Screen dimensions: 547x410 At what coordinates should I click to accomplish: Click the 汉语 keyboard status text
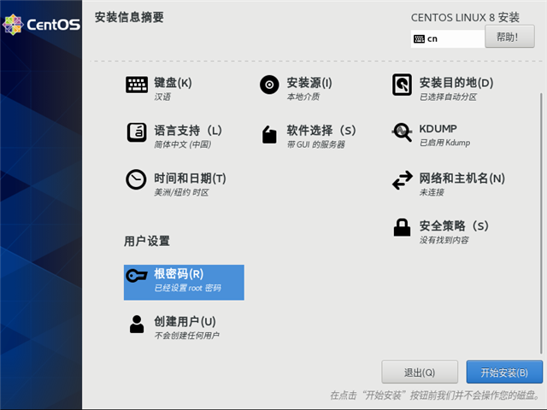click(x=162, y=97)
